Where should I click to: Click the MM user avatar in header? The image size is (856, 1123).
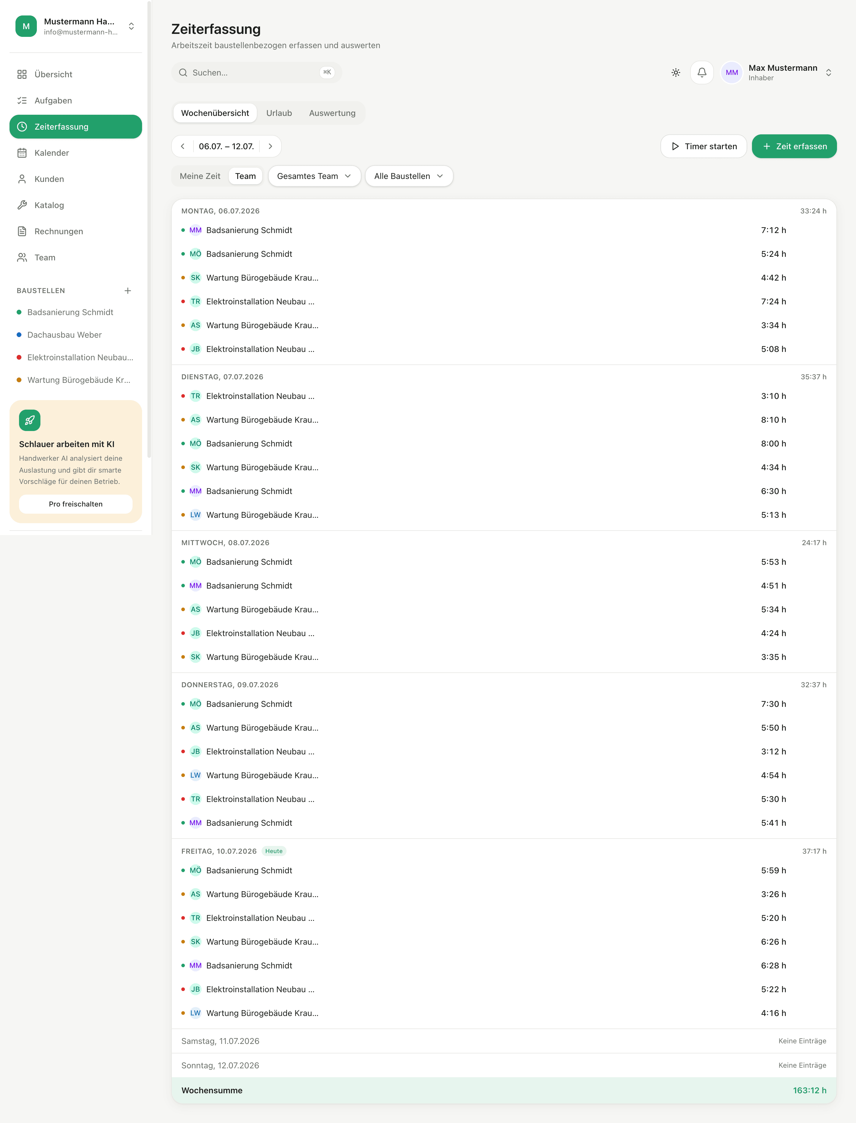coord(732,73)
